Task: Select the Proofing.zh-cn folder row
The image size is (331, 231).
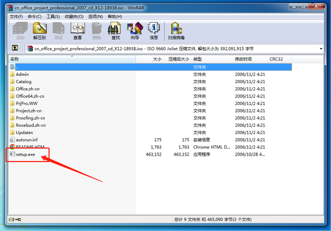Action: coord(150,118)
